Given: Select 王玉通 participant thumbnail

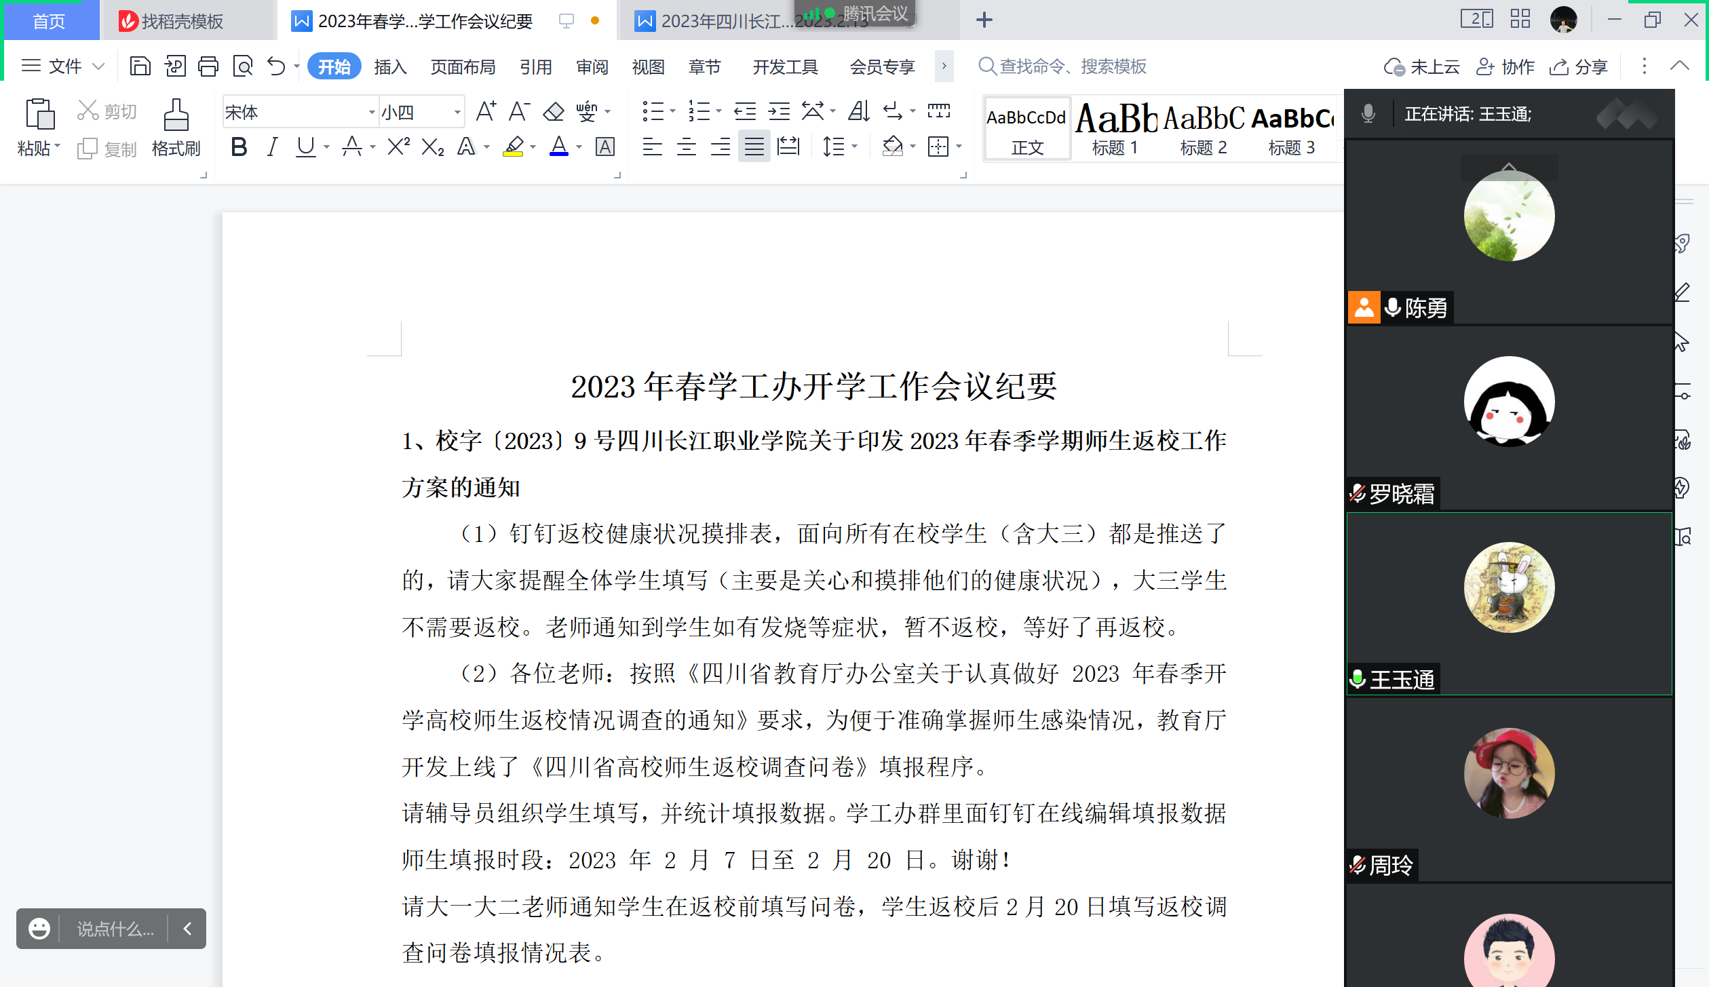Looking at the screenshot, I should 1509,604.
